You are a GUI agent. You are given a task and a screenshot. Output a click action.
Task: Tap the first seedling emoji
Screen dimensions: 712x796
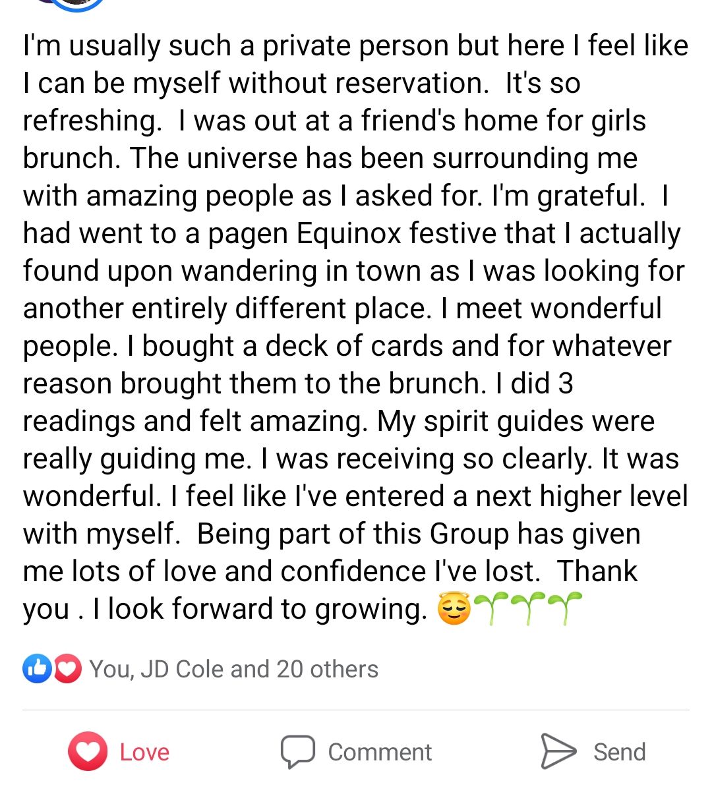point(491,608)
